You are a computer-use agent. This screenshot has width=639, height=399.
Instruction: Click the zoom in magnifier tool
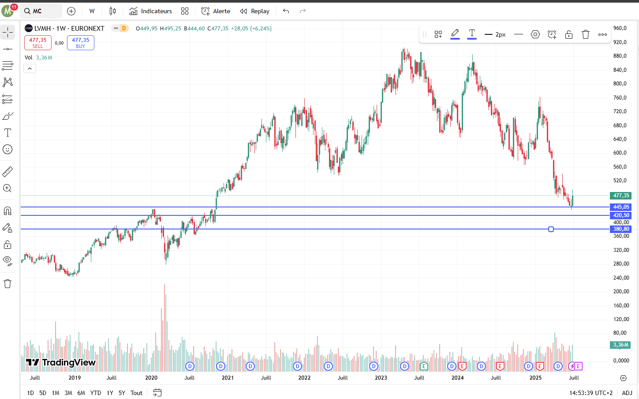pos(7,188)
